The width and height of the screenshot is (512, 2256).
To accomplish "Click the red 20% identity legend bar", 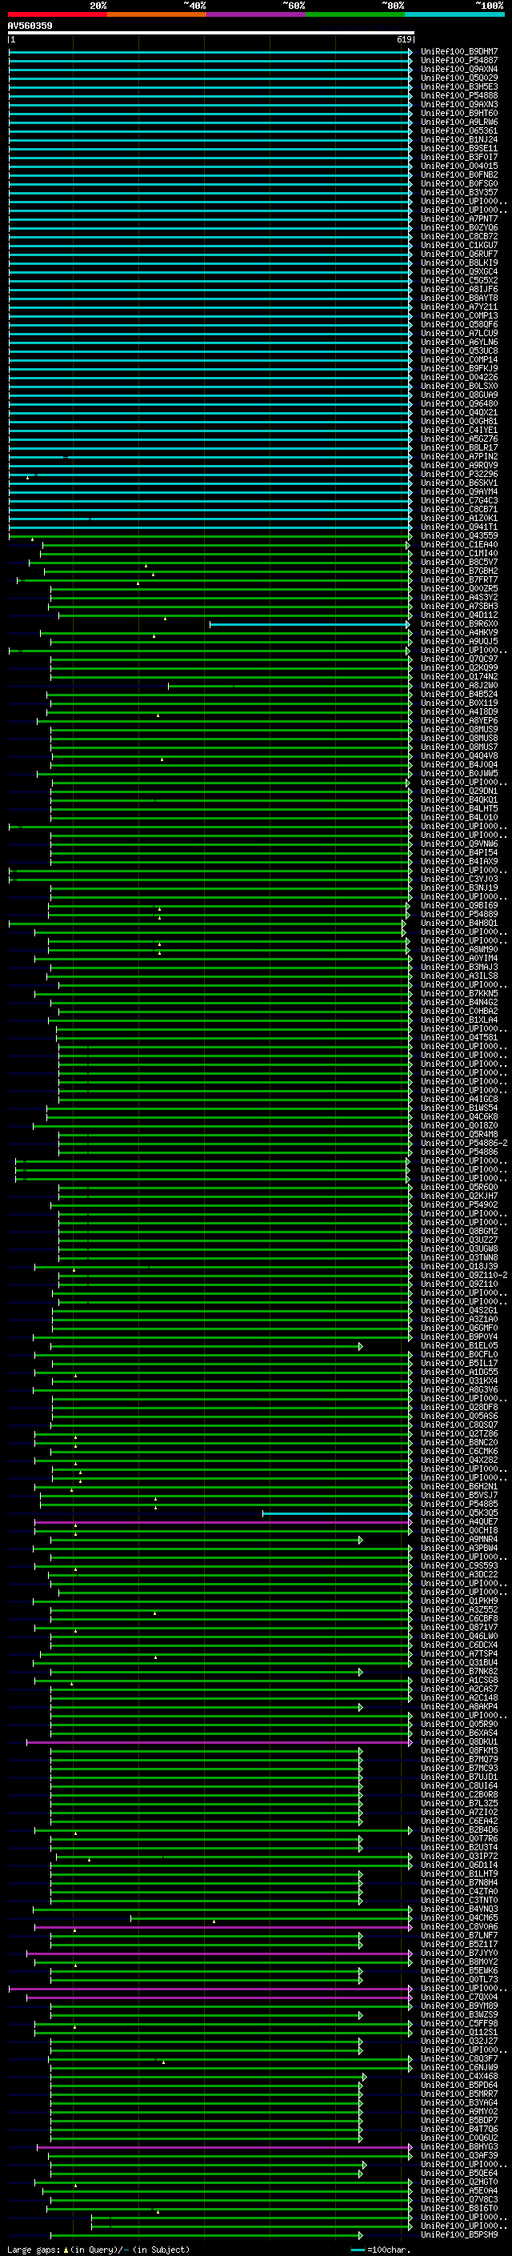I will click(x=57, y=14).
